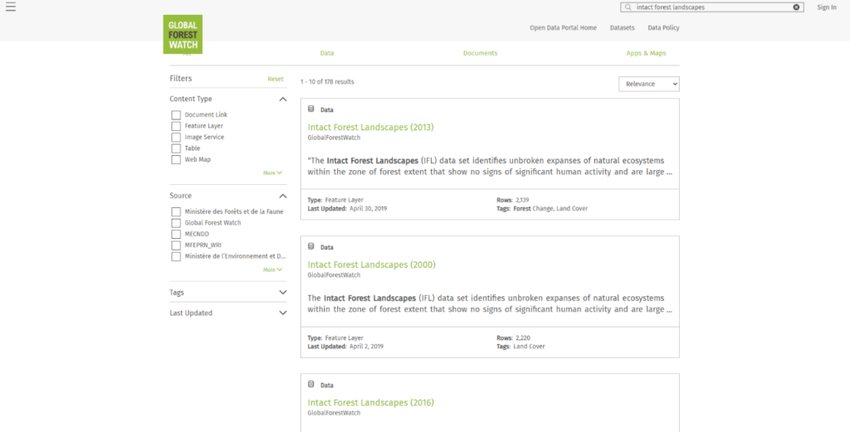Expand the Tags filter section
Screen dimensions: 850x432
point(282,293)
